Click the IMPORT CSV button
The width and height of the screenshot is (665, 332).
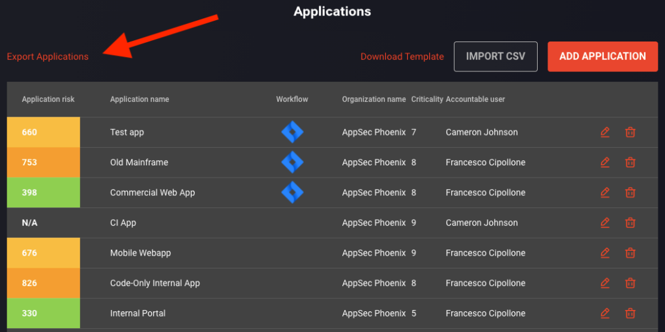tap(496, 56)
